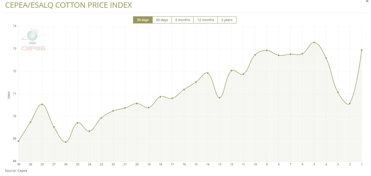The height and width of the screenshot is (176, 371).
Task: Click the day 26 low data point
Action: point(66,142)
